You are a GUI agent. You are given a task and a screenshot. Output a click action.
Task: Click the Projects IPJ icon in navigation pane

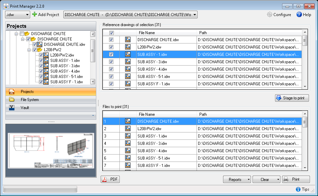tap(12, 92)
